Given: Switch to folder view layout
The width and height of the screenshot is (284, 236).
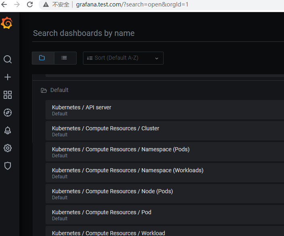Looking at the screenshot, I should (x=43, y=58).
